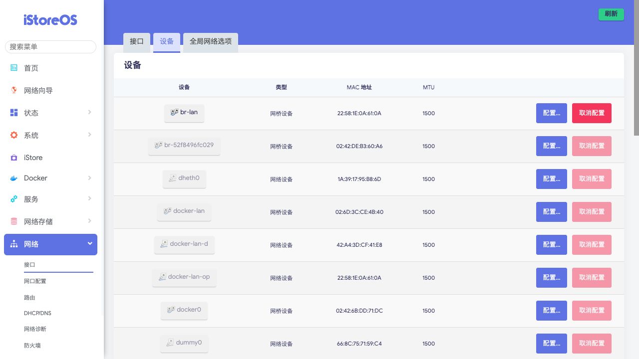Focus the 搜索菜单 search field
The height and width of the screenshot is (359, 639).
tap(50, 47)
